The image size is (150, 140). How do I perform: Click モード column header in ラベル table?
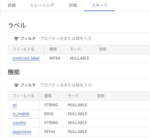pyautogui.click(x=75, y=49)
